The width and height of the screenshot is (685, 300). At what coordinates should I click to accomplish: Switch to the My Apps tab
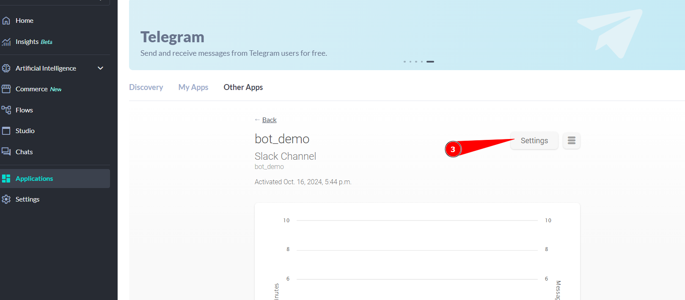pos(193,87)
